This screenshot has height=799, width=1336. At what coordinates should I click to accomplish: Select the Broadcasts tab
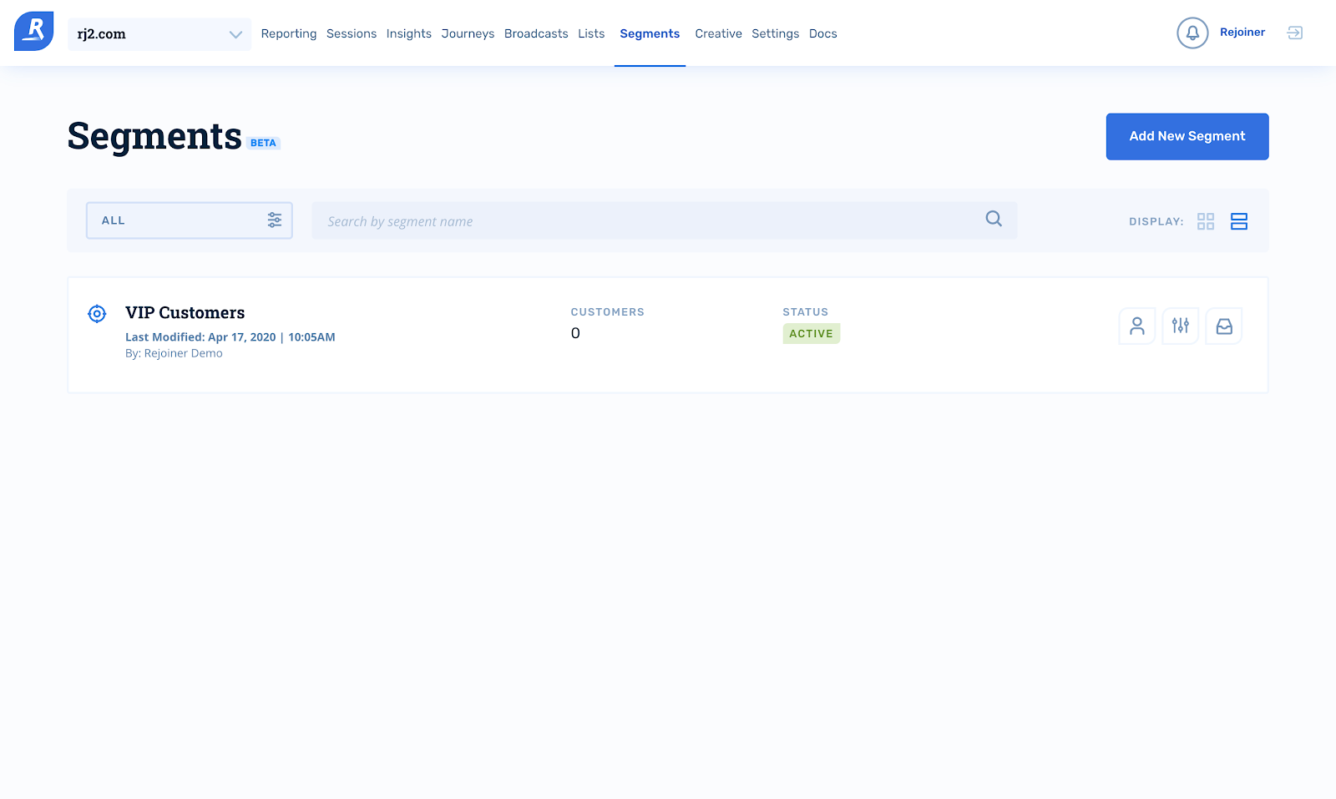pyautogui.click(x=536, y=33)
